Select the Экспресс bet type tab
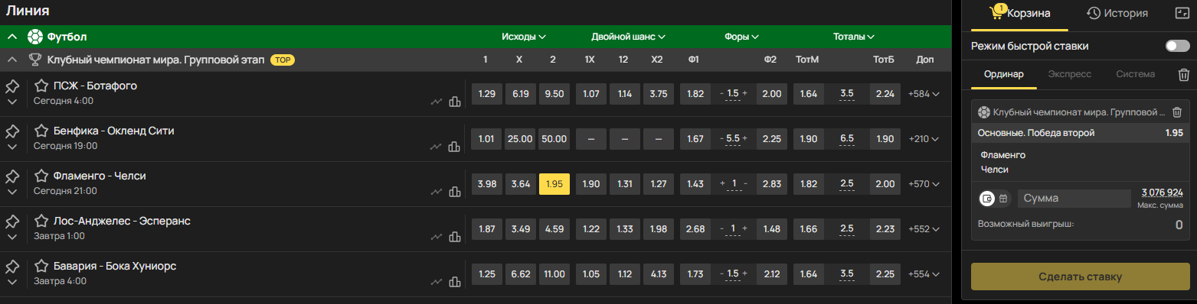Image resolution: width=1197 pixels, height=304 pixels. (x=1070, y=75)
